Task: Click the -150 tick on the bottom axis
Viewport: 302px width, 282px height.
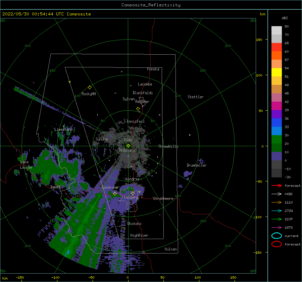Action: pyautogui.click(x=20, y=277)
